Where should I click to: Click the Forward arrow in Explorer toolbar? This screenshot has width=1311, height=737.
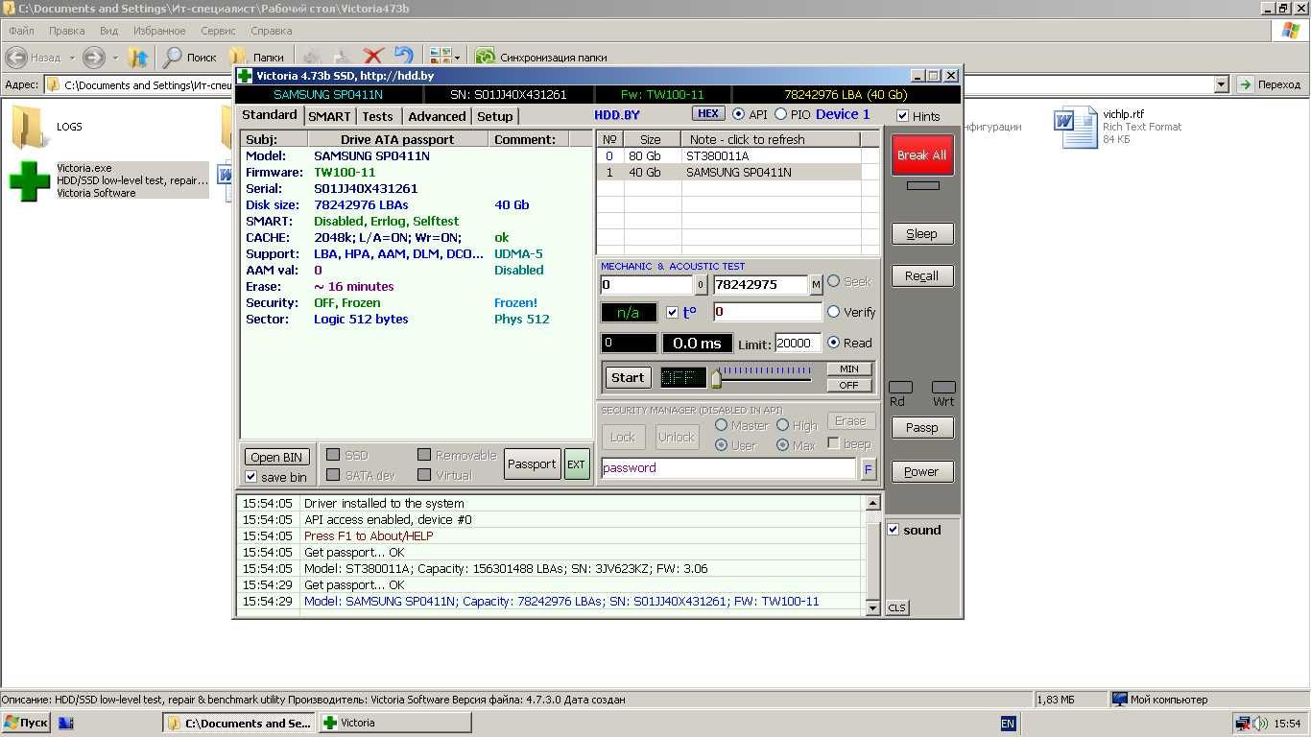click(93, 58)
